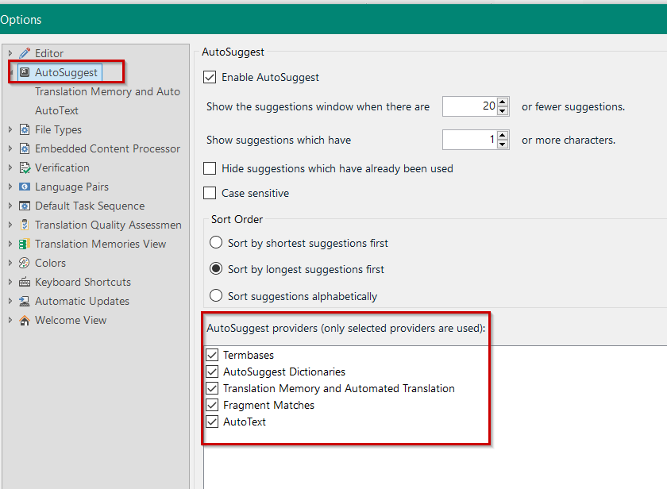Screen dimensions: 667x489
Task: Click the Translation Memories View icon
Action: [25, 244]
